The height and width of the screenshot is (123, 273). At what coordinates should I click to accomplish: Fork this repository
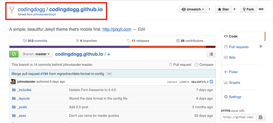coord(248,9)
